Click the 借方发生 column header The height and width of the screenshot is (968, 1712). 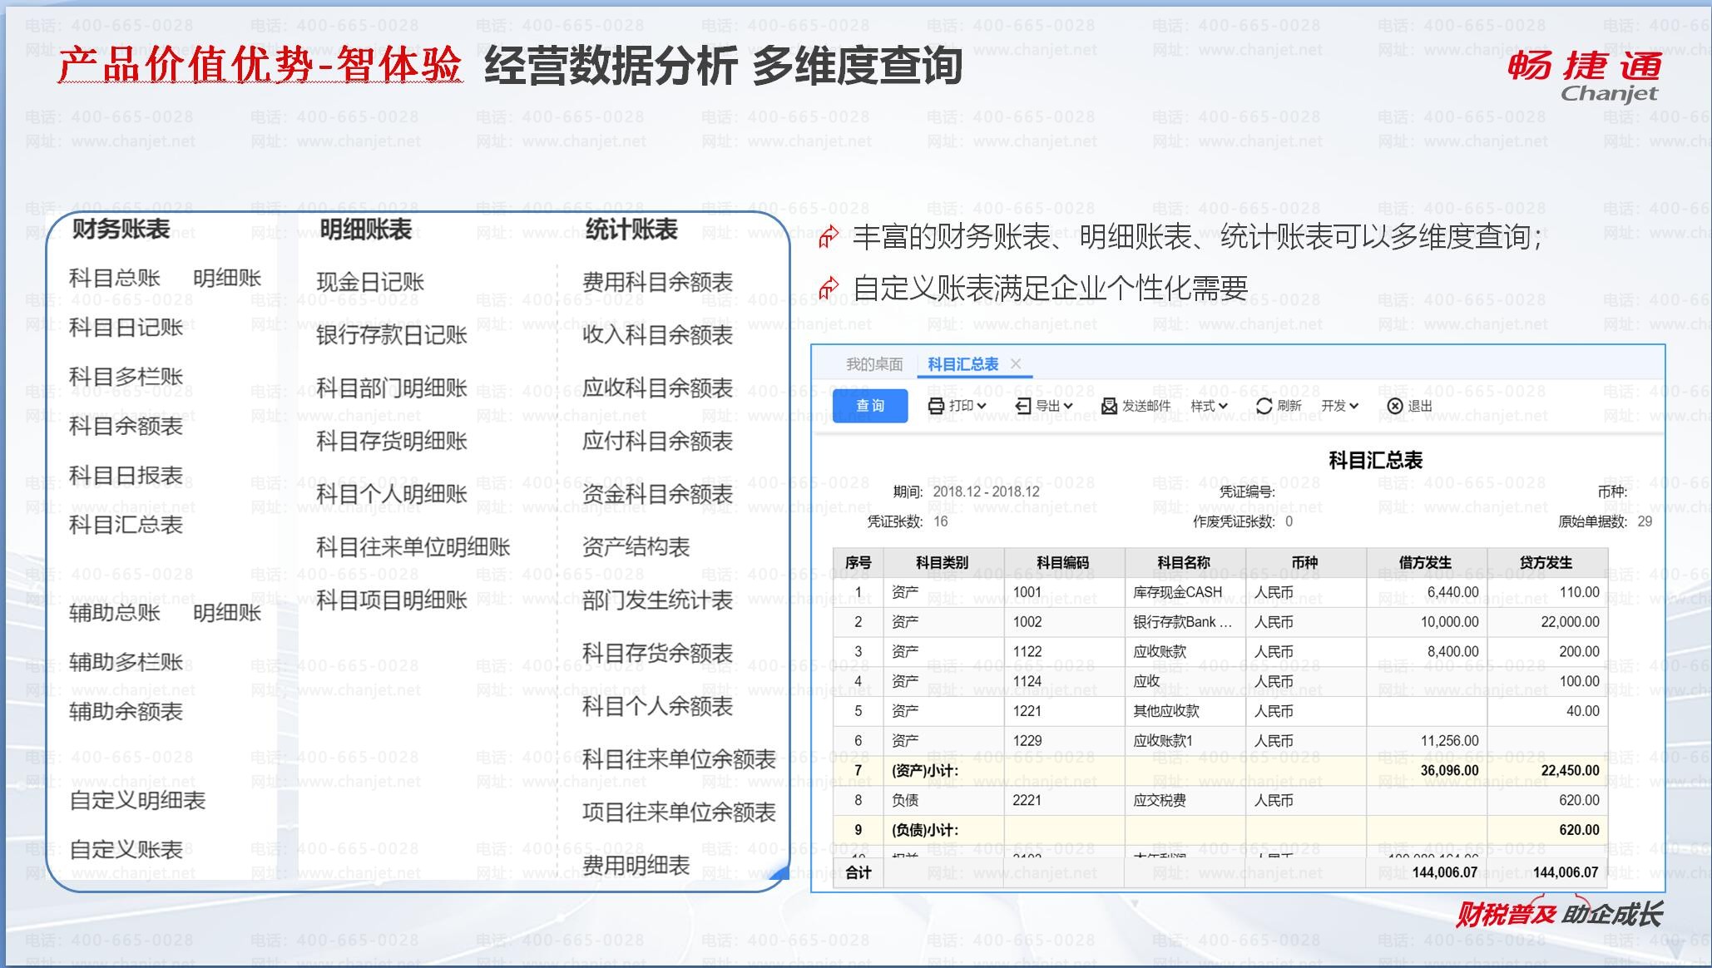pyautogui.click(x=1424, y=563)
